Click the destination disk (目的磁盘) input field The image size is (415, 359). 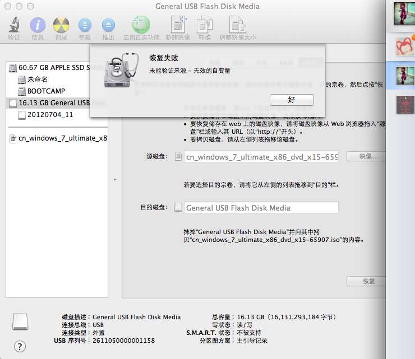(x=261, y=208)
